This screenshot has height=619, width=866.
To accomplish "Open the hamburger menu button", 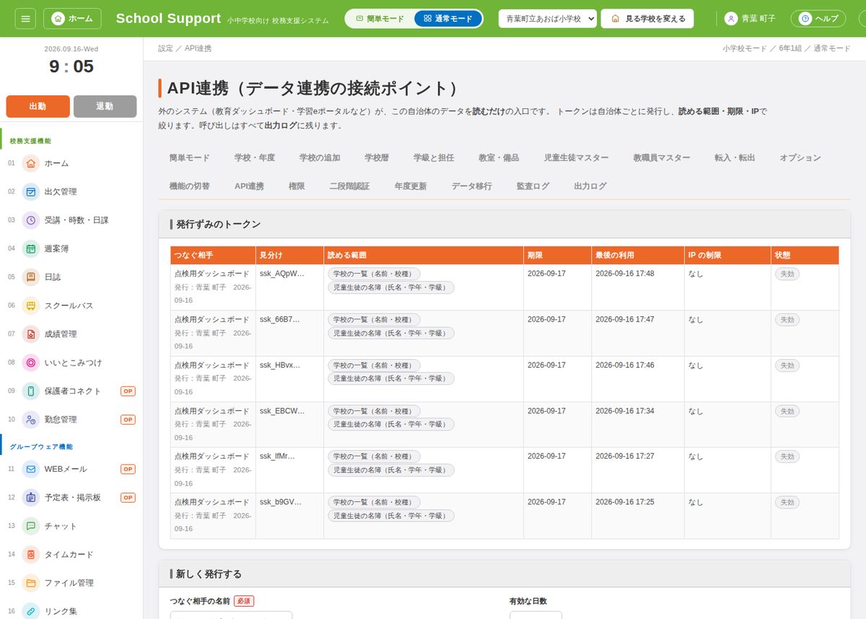I will click(x=25, y=18).
